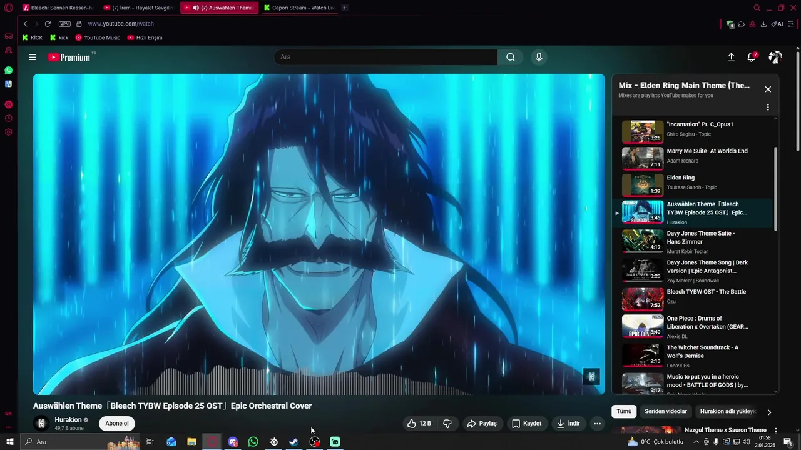
Task: Open Windows Start menu
Action: point(9,442)
